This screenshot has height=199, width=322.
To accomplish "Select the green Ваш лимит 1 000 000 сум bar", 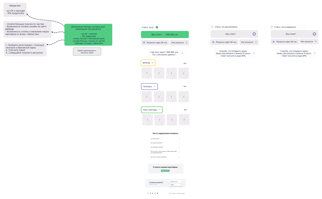I will pos(165,34).
